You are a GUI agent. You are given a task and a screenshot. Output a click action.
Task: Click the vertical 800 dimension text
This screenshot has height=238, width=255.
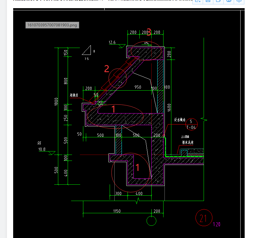[65, 81]
